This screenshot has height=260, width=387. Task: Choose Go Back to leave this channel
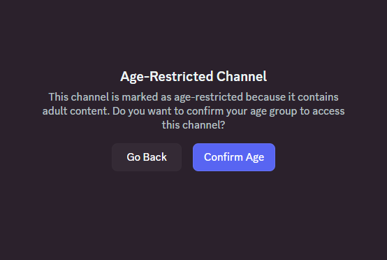tap(147, 157)
